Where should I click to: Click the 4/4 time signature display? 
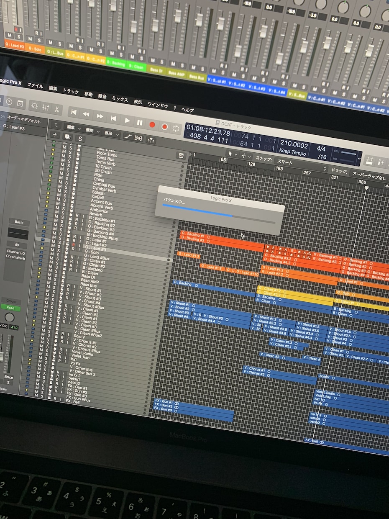pyautogui.click(x=321, y=149)
